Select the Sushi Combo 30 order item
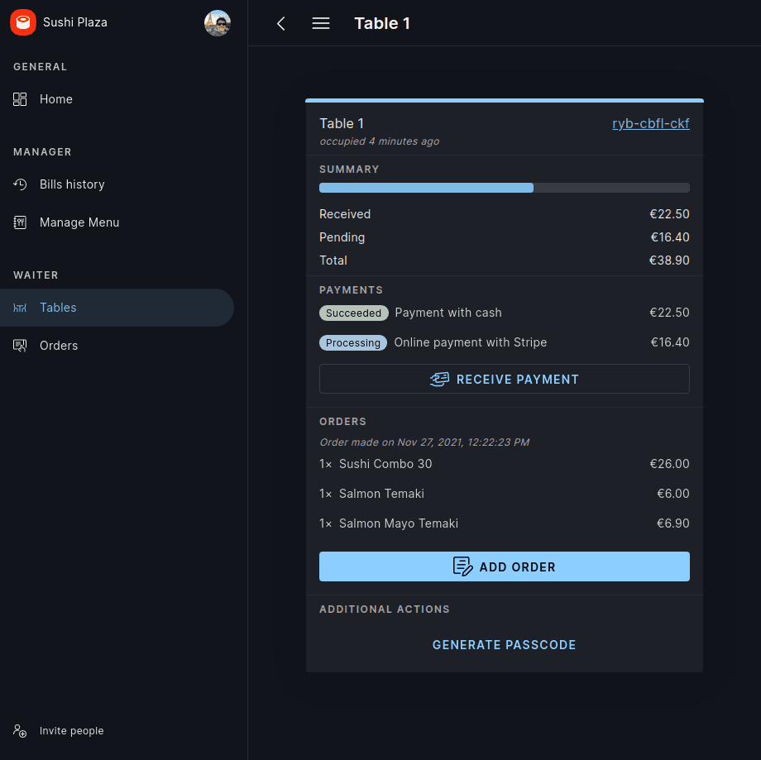 click(505, 464)
